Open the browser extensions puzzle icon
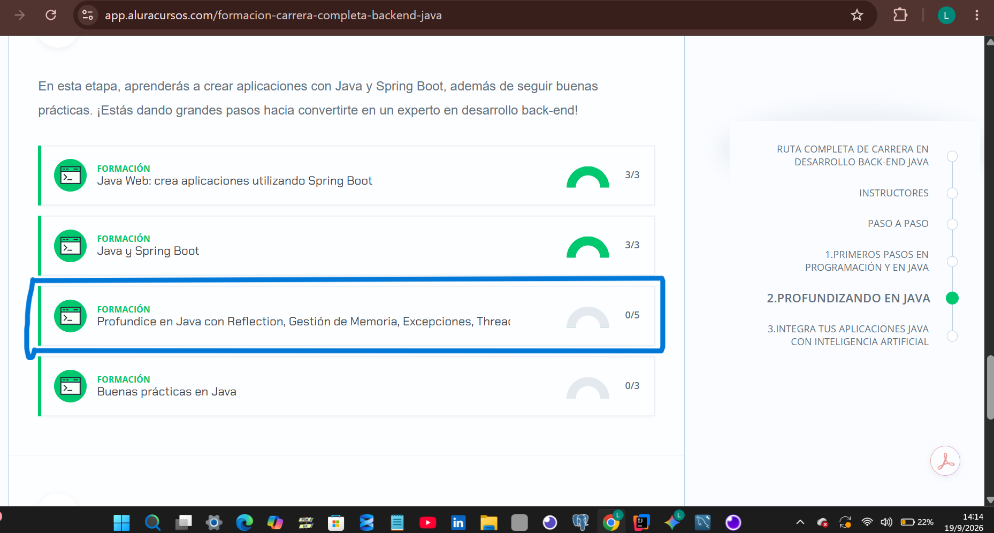Viewport: 994px width, 533px height. pos(900,15)
